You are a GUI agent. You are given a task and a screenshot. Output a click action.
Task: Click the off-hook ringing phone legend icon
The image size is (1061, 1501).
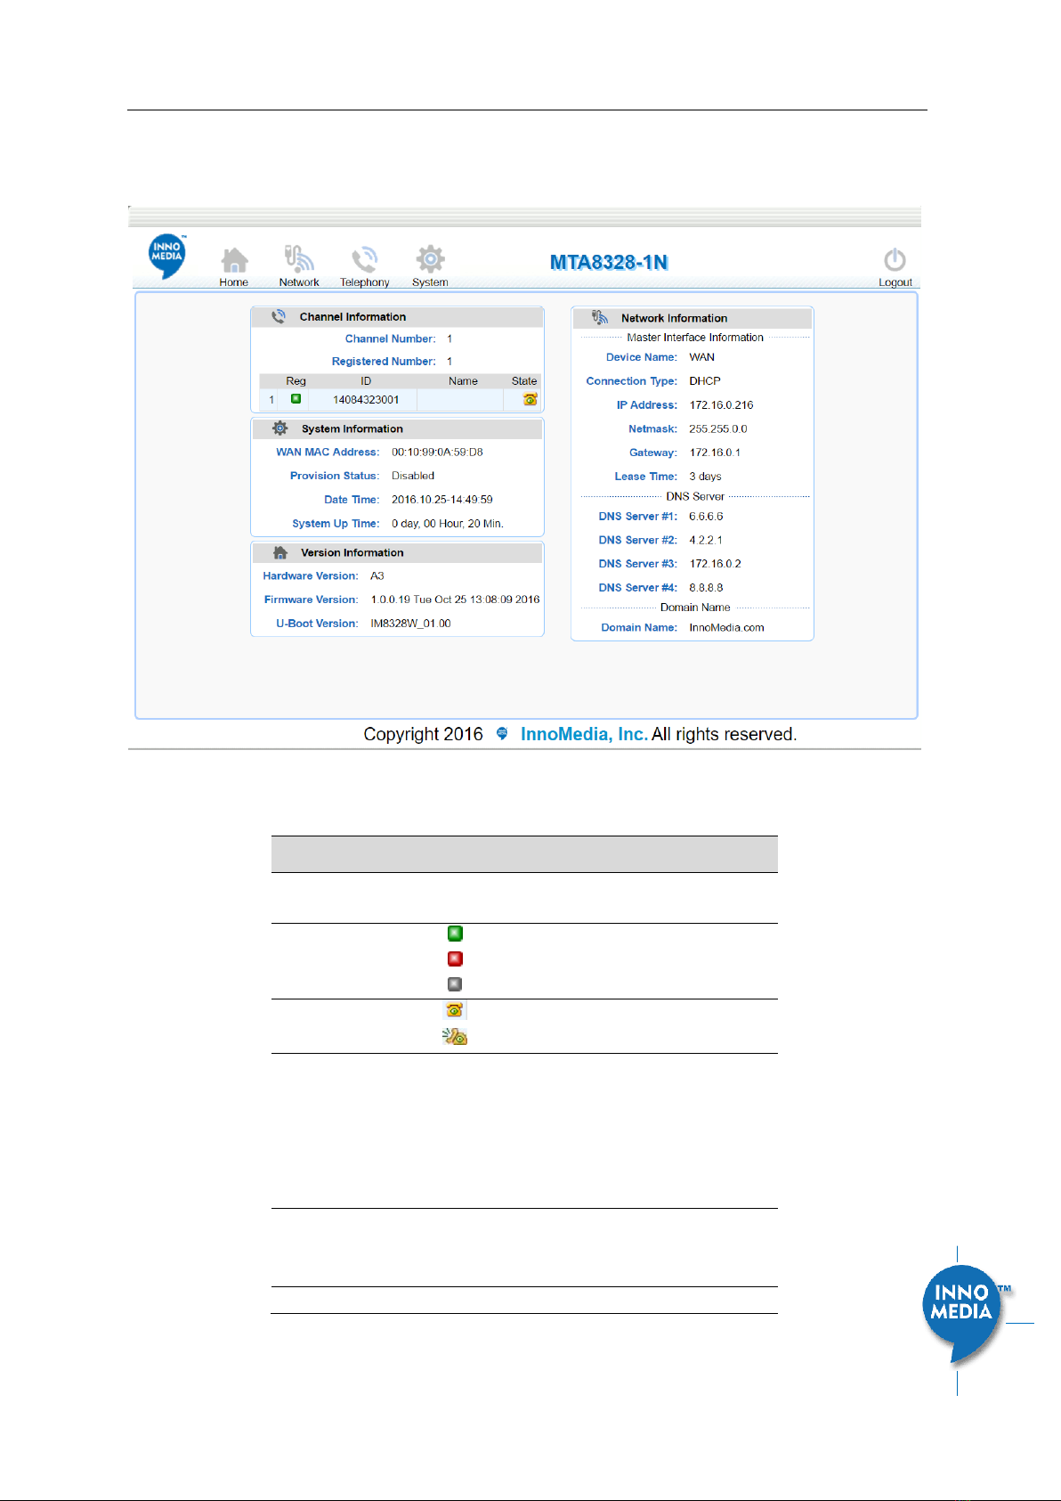coord(455,1036)
